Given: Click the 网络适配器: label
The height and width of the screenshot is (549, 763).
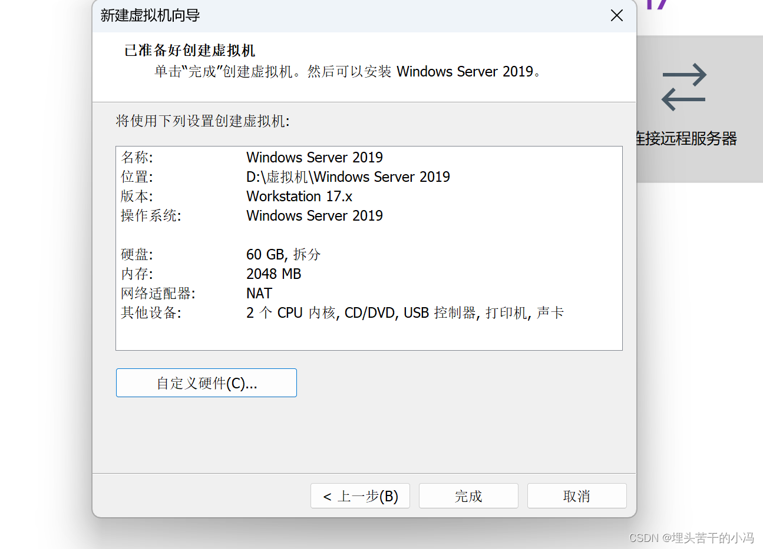Looking at the screenshot, I should click(x=158, y=293).
